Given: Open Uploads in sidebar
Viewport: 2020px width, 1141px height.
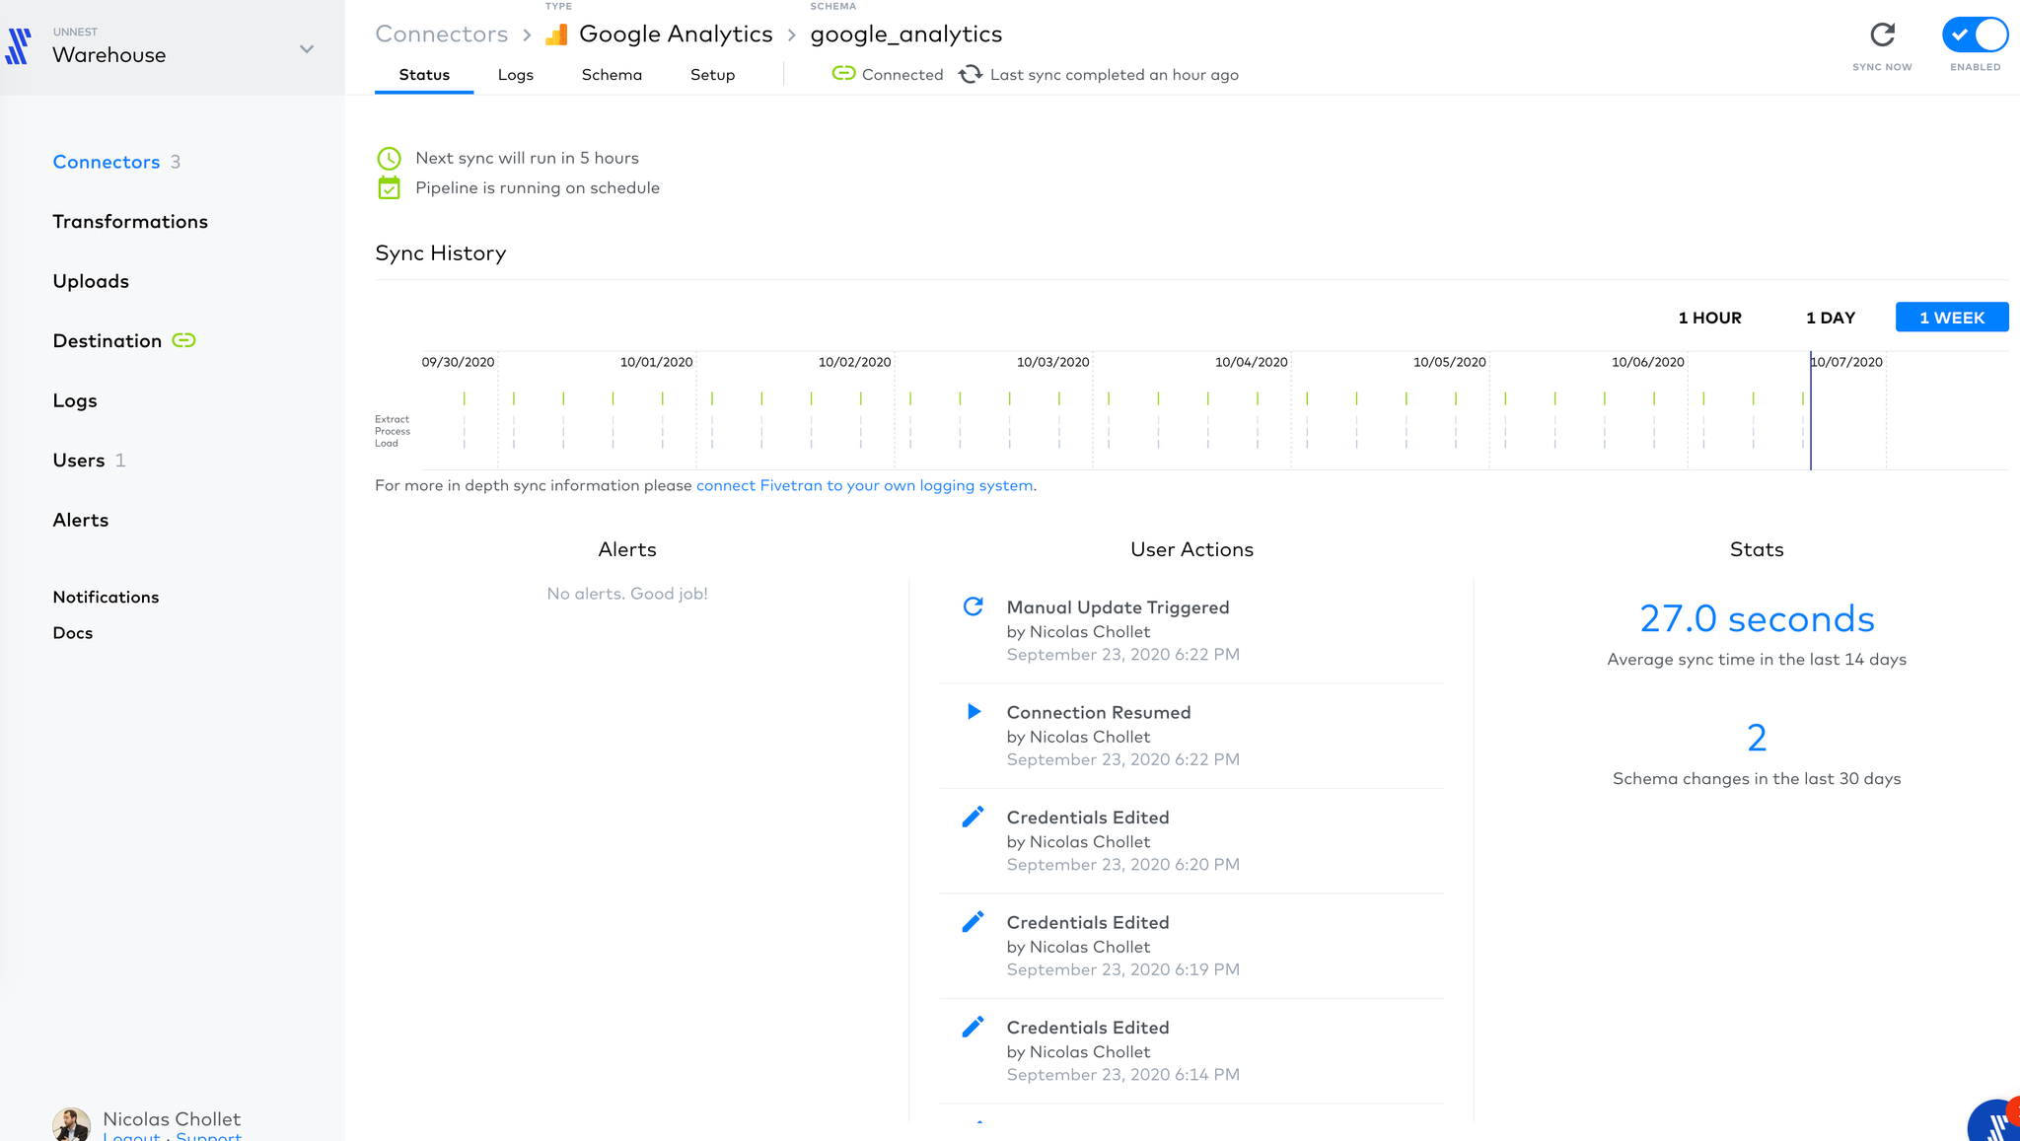Looking at the screenshot, I should click(91, 281).
